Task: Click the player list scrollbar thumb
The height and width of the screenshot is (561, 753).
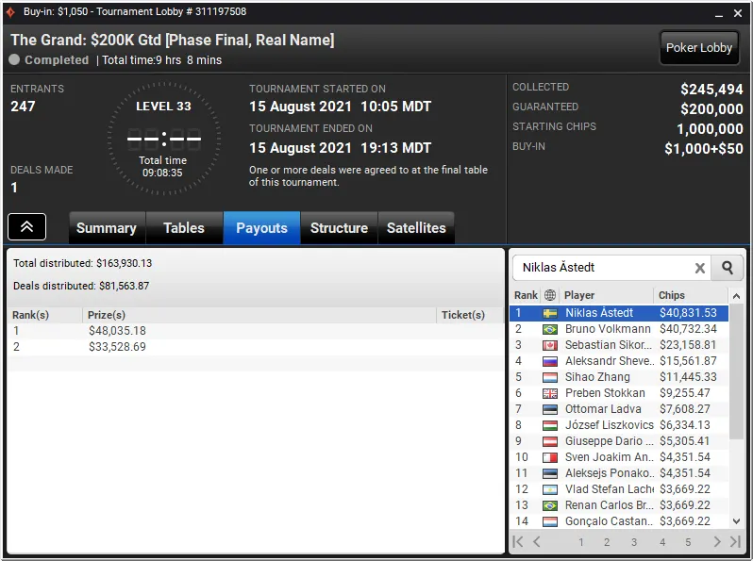Action: (736, 371)
